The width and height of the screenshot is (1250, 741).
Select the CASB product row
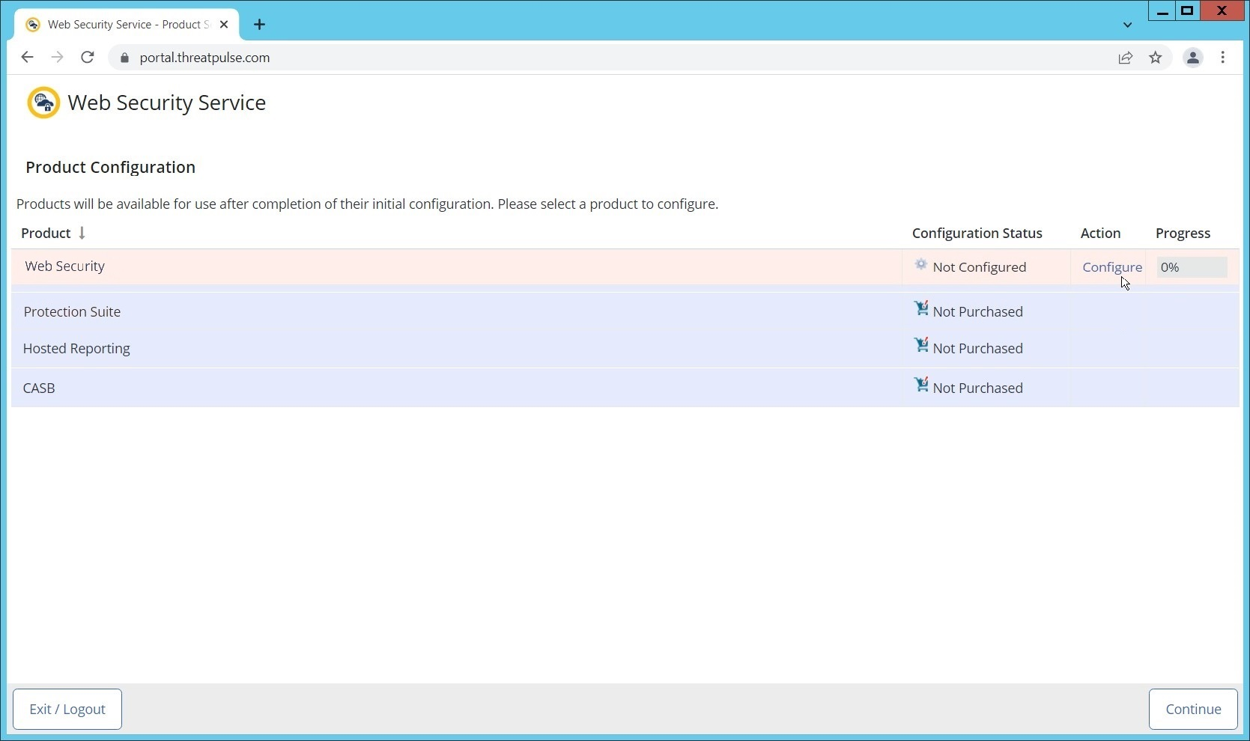point(449,388)
